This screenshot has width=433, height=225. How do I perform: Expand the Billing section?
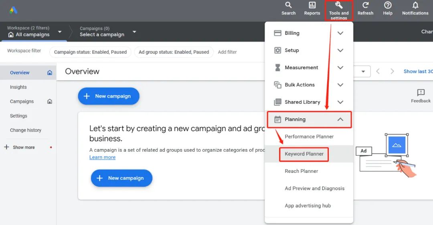[x=309, y=33]
